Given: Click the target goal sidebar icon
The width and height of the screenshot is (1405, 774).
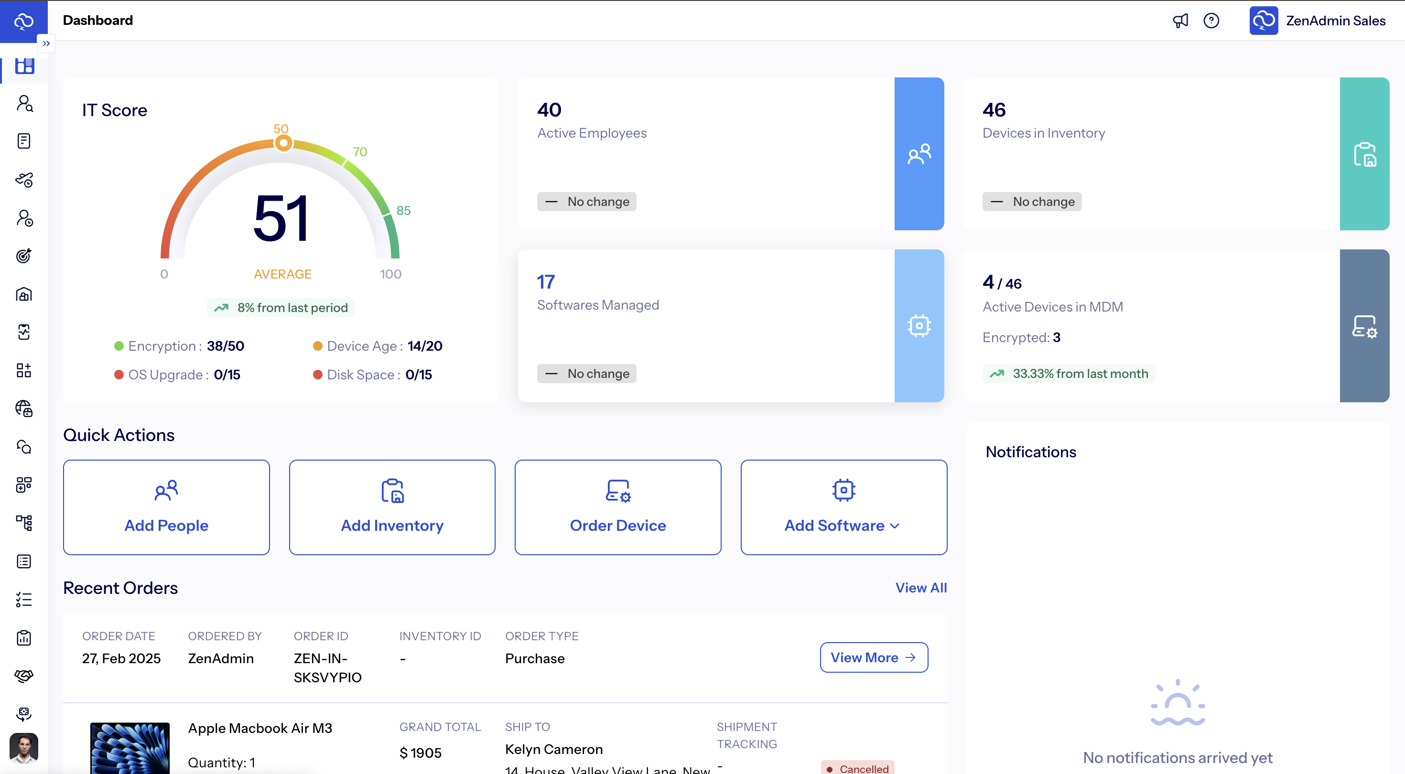Looking at the screenshot, I should (24, 256).
